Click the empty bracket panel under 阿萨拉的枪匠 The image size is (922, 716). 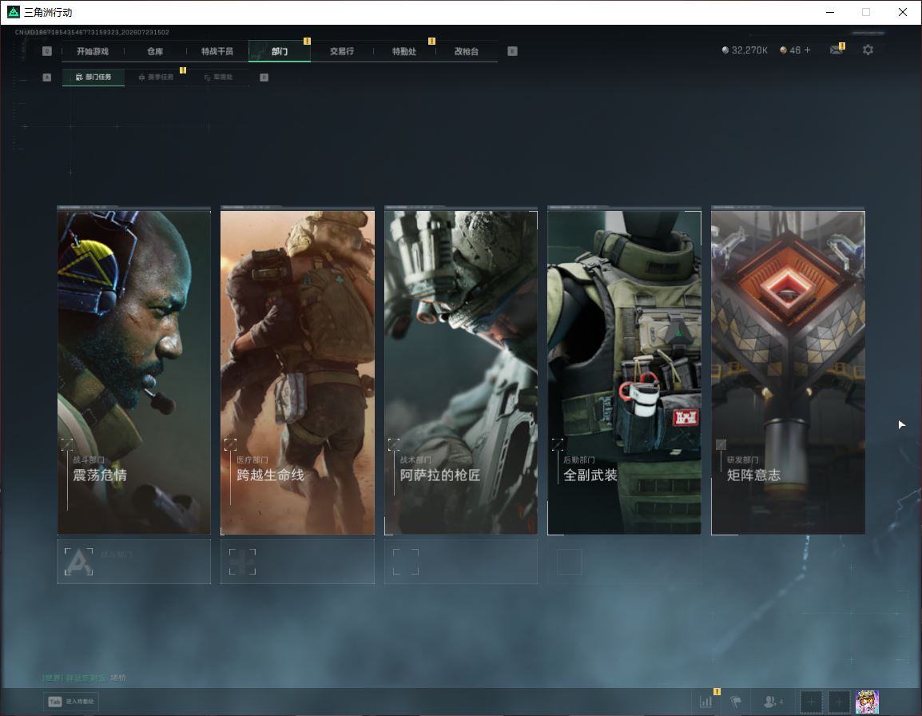(461, 562)
